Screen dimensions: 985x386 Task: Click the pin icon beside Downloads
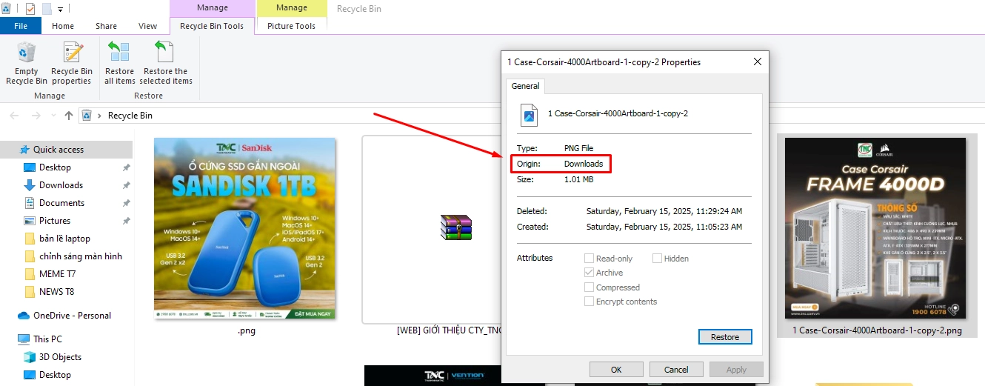coord(126,185)
